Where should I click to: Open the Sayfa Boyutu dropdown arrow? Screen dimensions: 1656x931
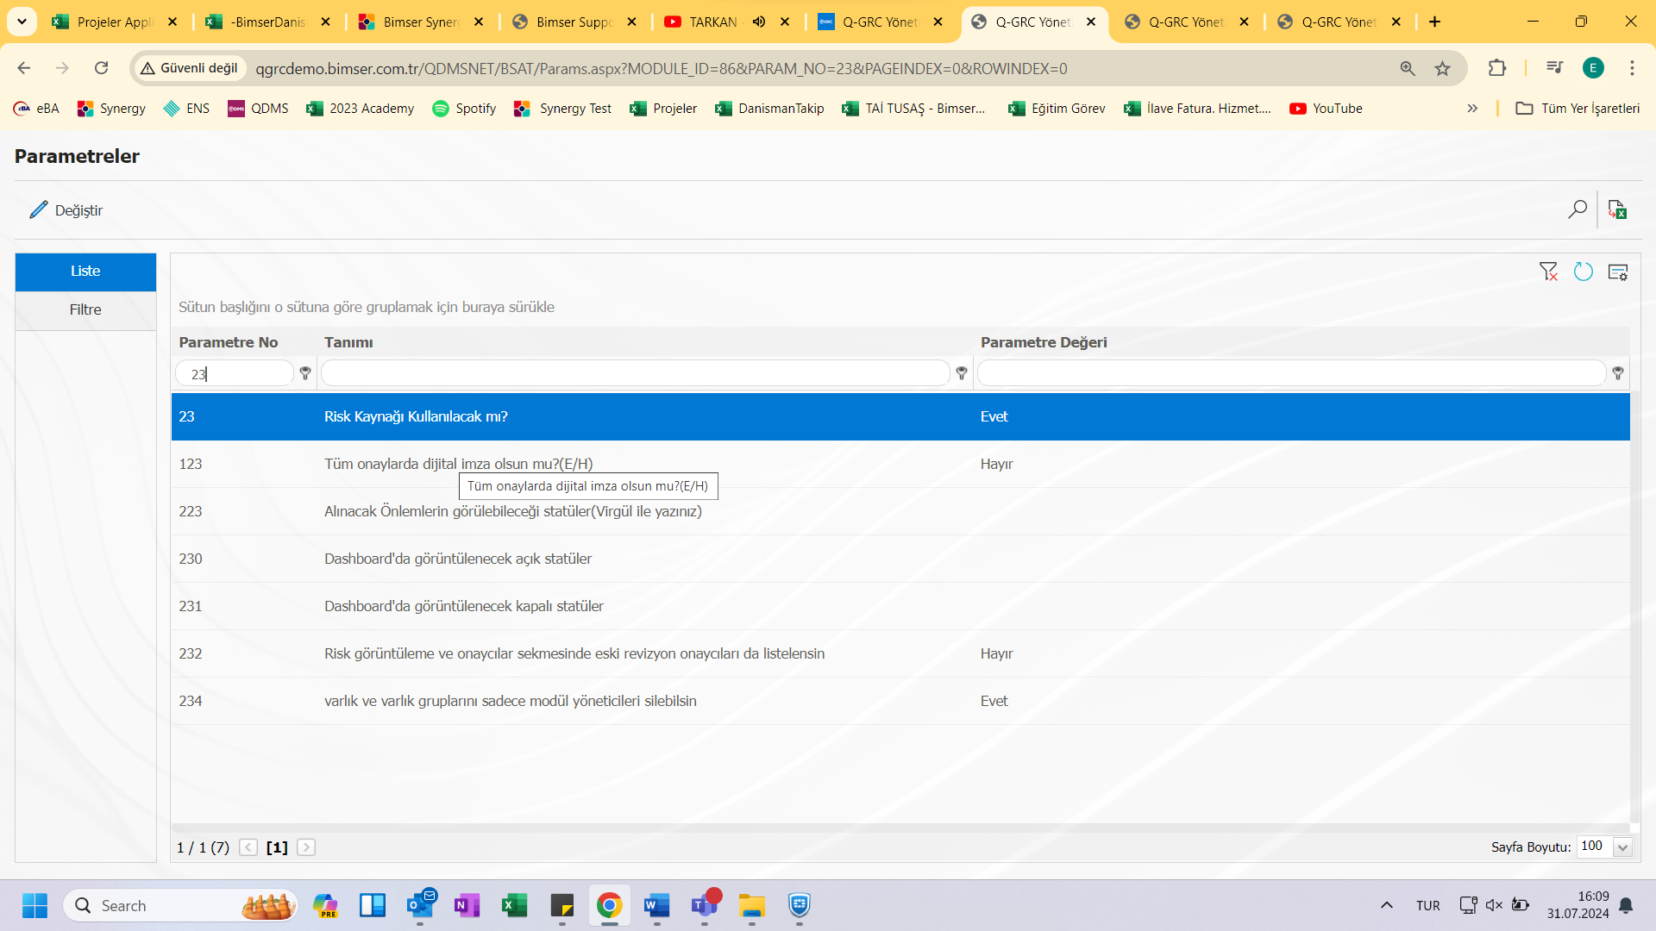[1622, 847]
